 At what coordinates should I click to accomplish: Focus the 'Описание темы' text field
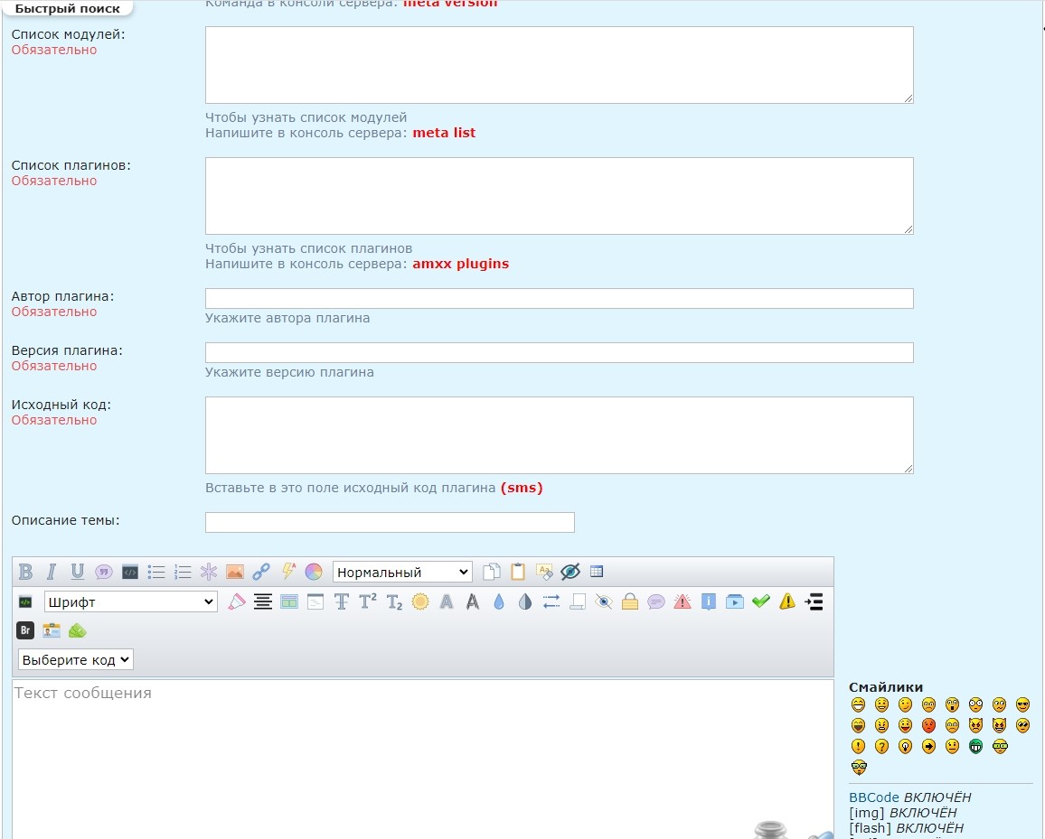pos(390,522)
